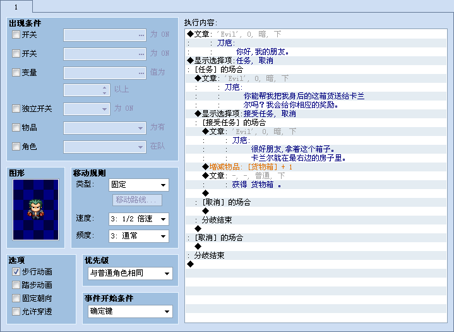Open the 类型 dropdown showing 固定
The height and width of the screenshot is (332, 454).
point(139,185)
